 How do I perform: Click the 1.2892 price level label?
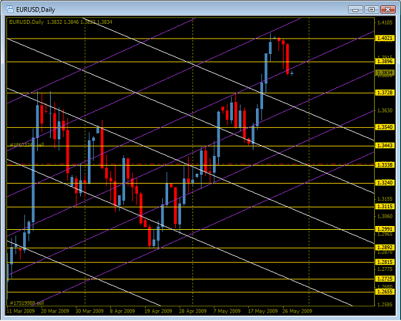(384, 248)
